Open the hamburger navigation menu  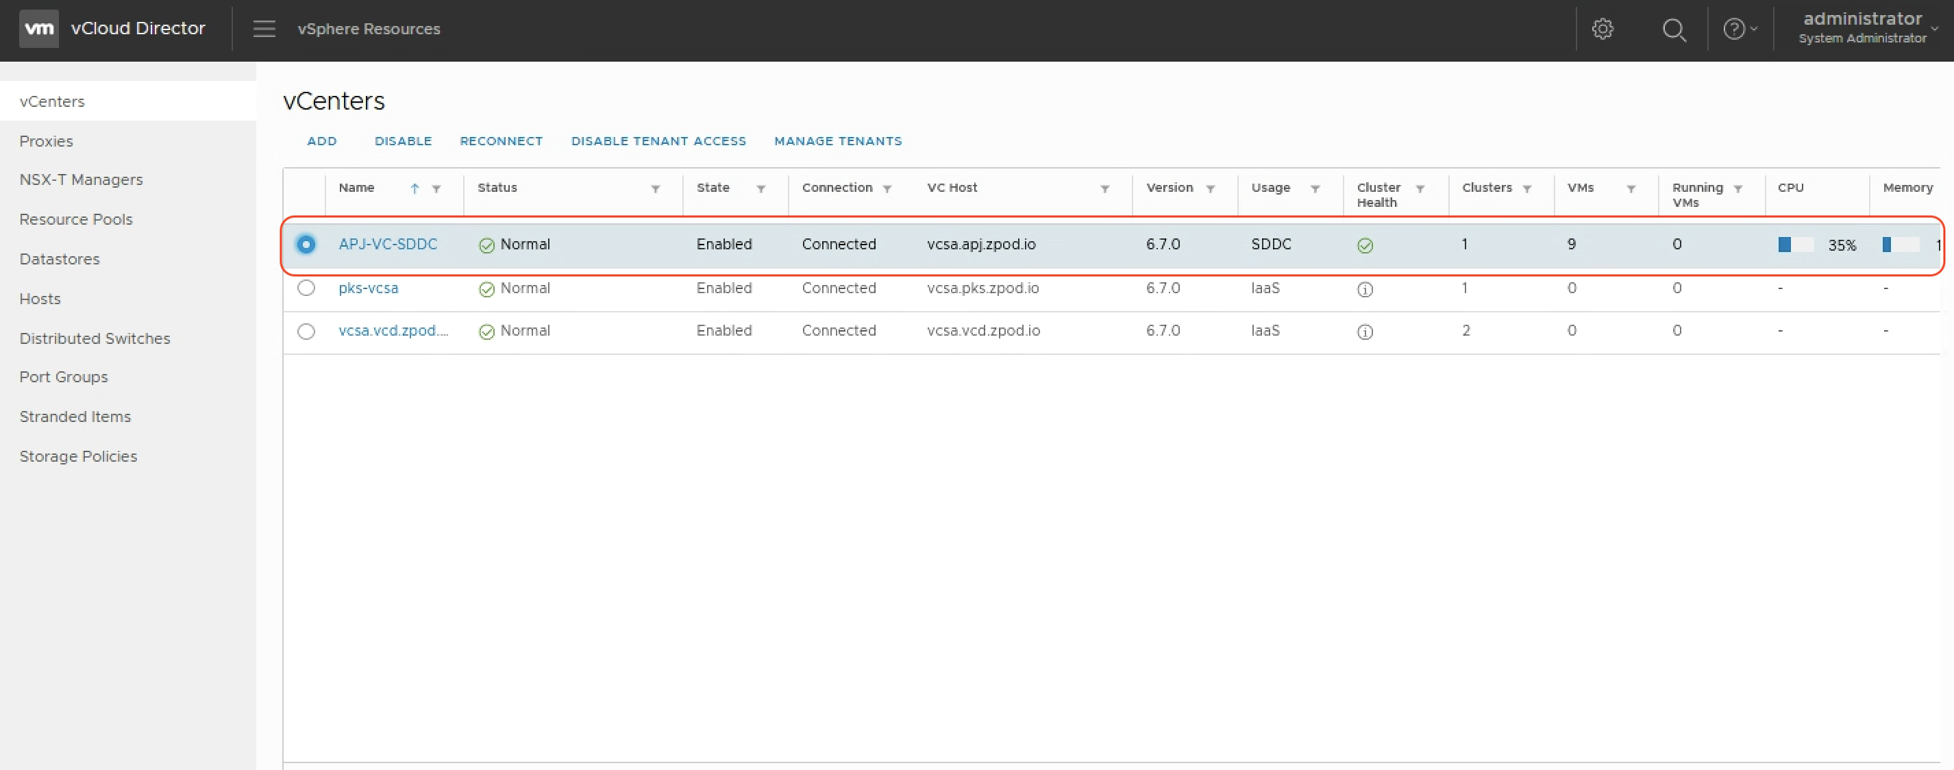pos(264,29)
